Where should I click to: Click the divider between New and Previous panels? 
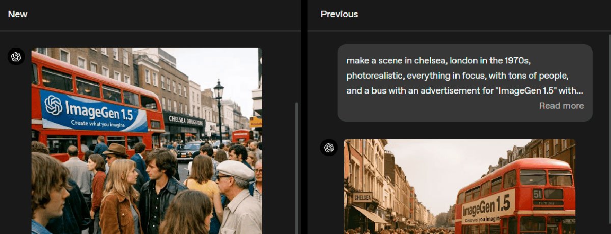tap(304, 117)
